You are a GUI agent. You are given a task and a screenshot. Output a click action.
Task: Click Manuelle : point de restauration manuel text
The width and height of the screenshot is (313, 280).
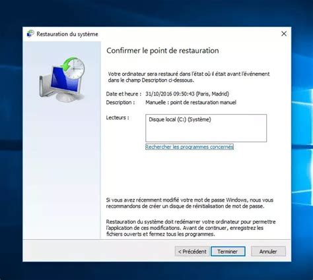point(191,102)
